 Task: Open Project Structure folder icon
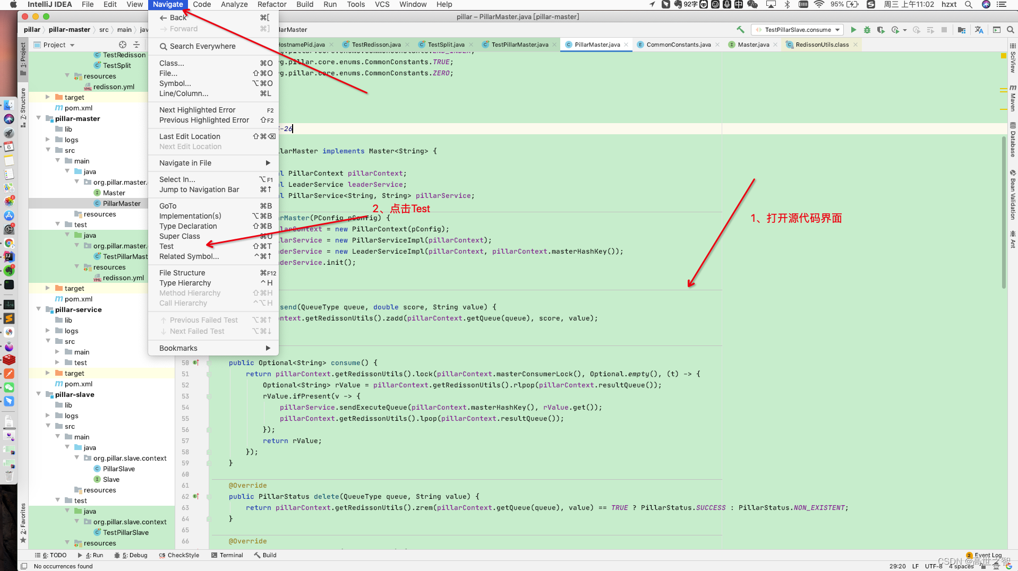(962, 30)
